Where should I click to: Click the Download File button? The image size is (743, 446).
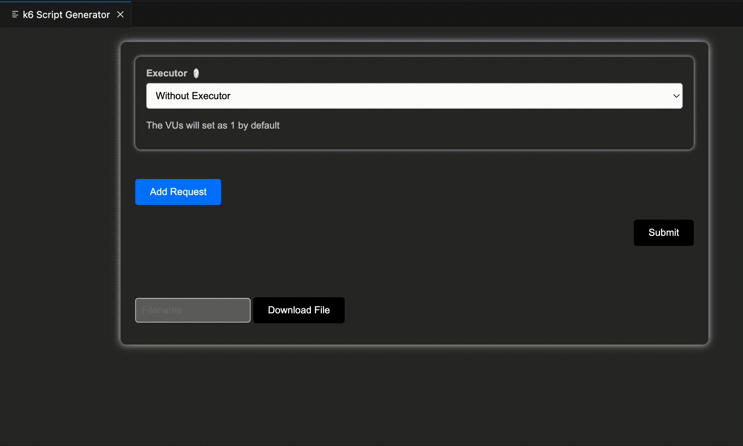tap(299, 310)
